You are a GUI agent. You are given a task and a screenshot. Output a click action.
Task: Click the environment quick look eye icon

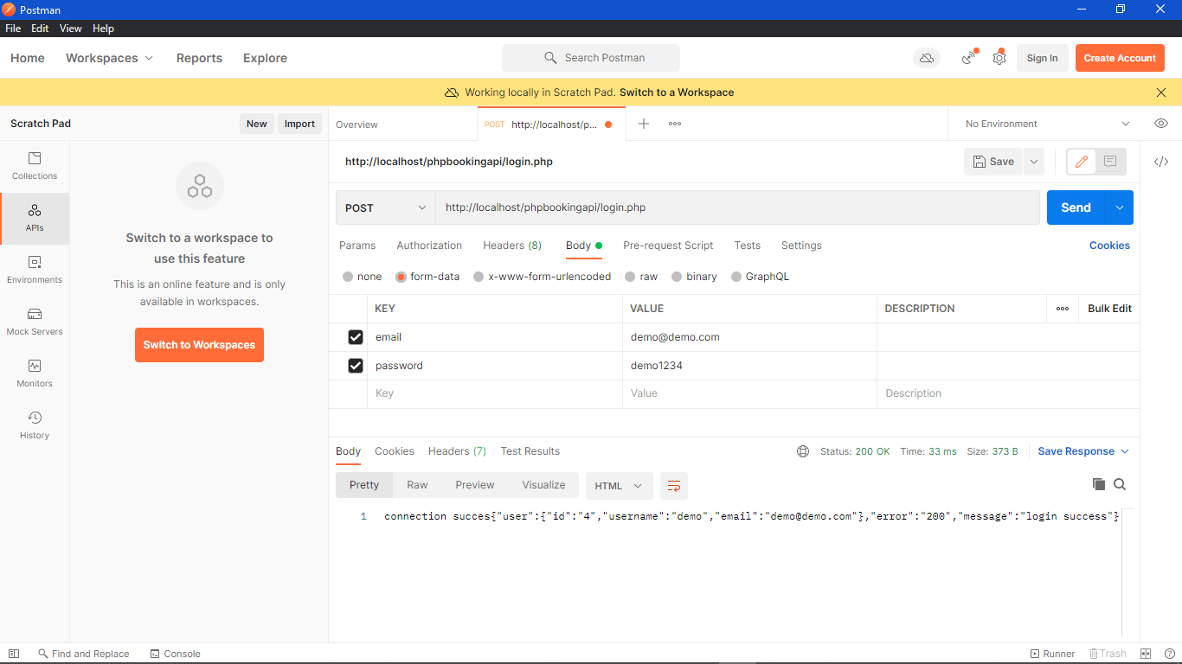[1161, 124]
